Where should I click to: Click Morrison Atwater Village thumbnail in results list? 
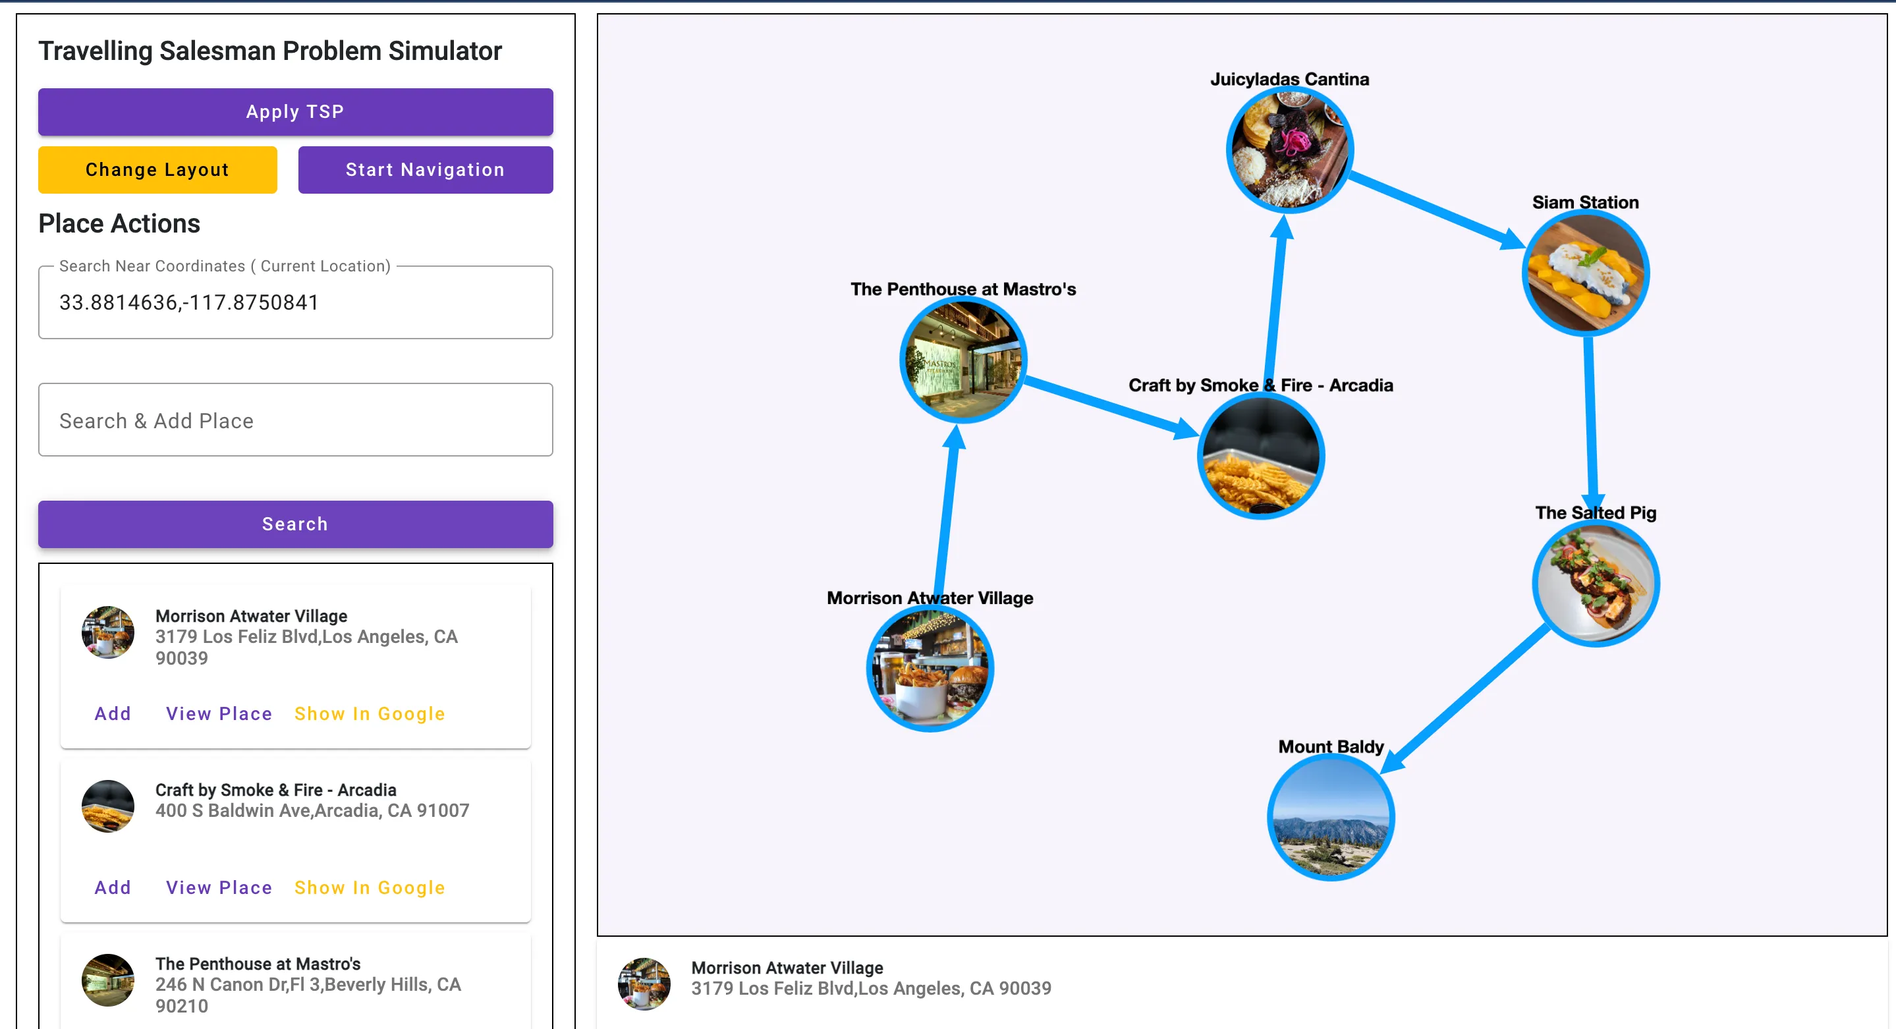107,632
